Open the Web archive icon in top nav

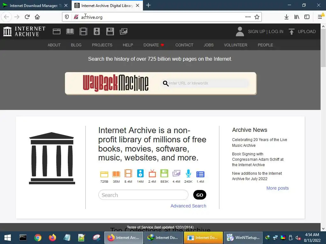[x=57, y=31]
